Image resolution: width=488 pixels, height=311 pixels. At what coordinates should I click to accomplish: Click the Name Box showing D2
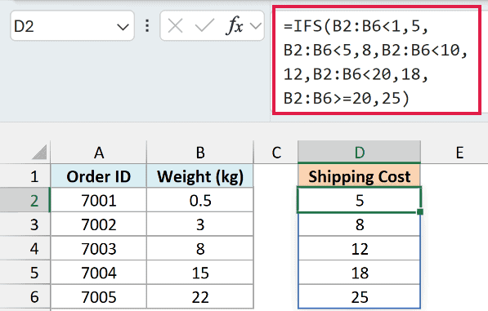pyautogui.click(x=72, y=26)
